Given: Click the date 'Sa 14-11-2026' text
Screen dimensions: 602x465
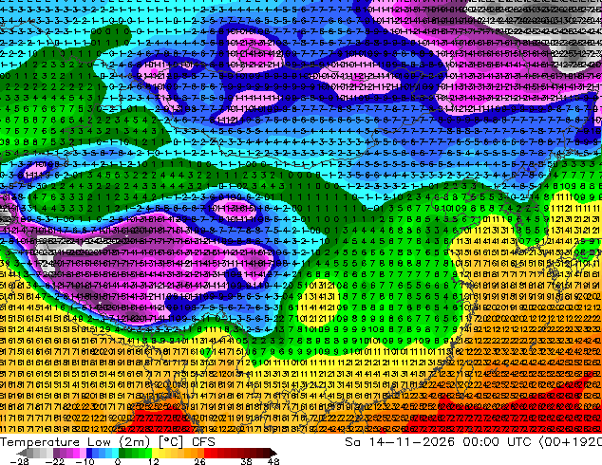Looking at the screenshot, I should [x=400, y=442].
